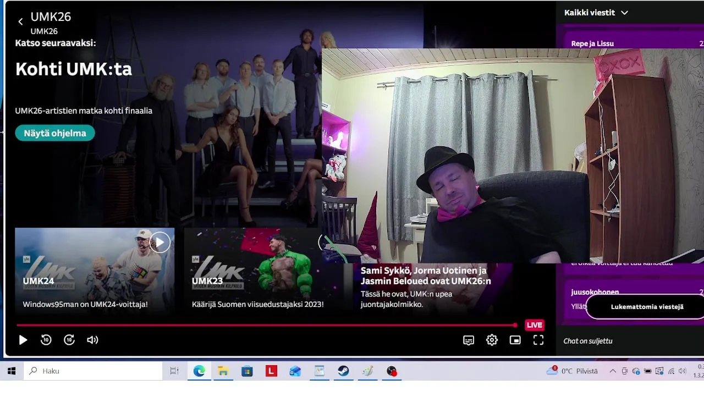
Task: Open Steam from the taskbar
Action: [344, 371]
